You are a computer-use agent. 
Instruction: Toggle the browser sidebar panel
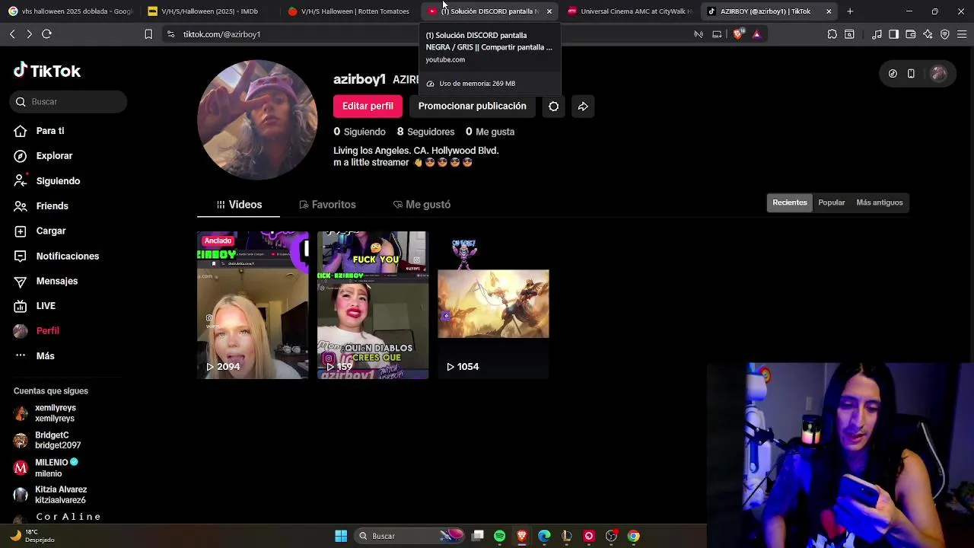click(894, 34)
